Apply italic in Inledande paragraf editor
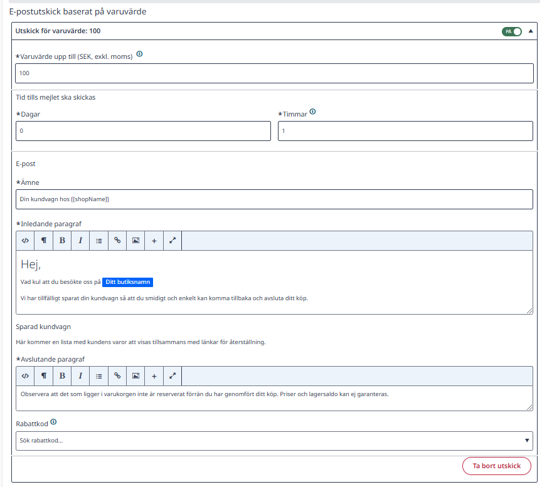The image size is (547, 487). (x=80, y=241)
